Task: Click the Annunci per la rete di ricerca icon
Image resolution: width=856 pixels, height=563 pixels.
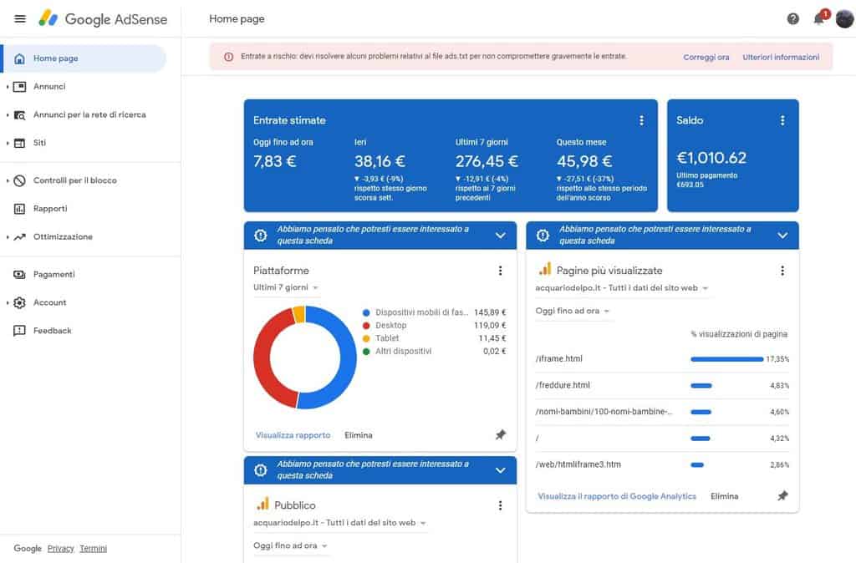Action: point(20,115)
